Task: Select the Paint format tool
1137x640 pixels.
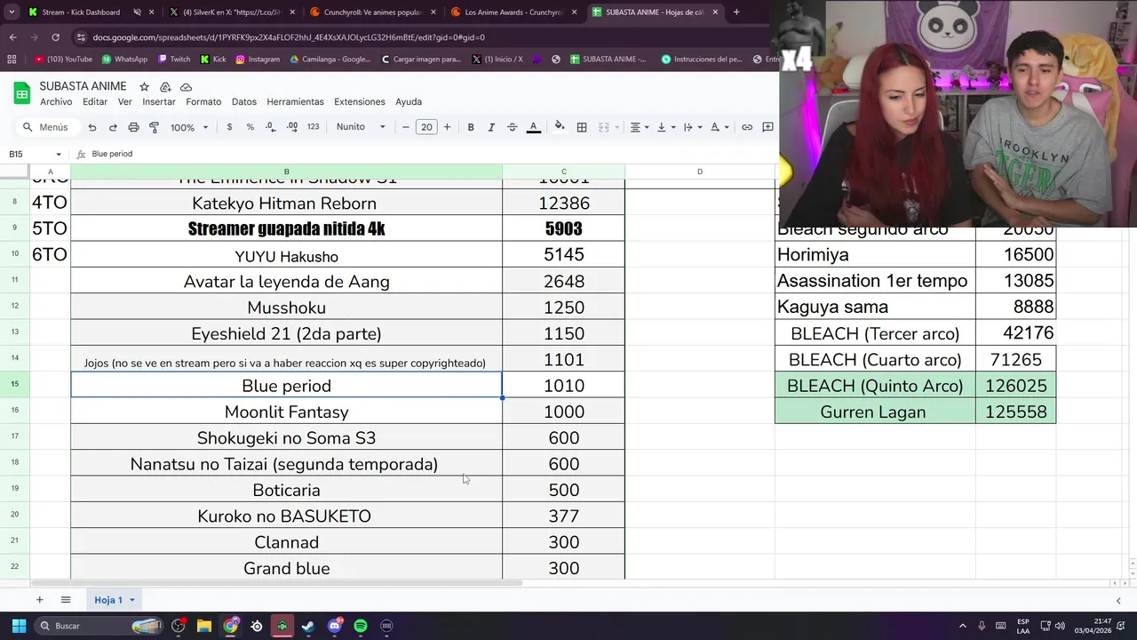Action: (x=154, y=127)
